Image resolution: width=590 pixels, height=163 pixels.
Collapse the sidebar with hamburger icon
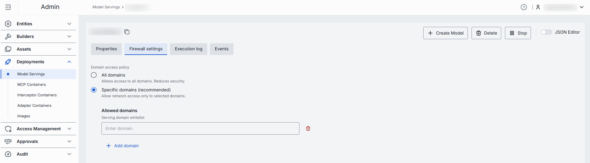pos(8,7)
